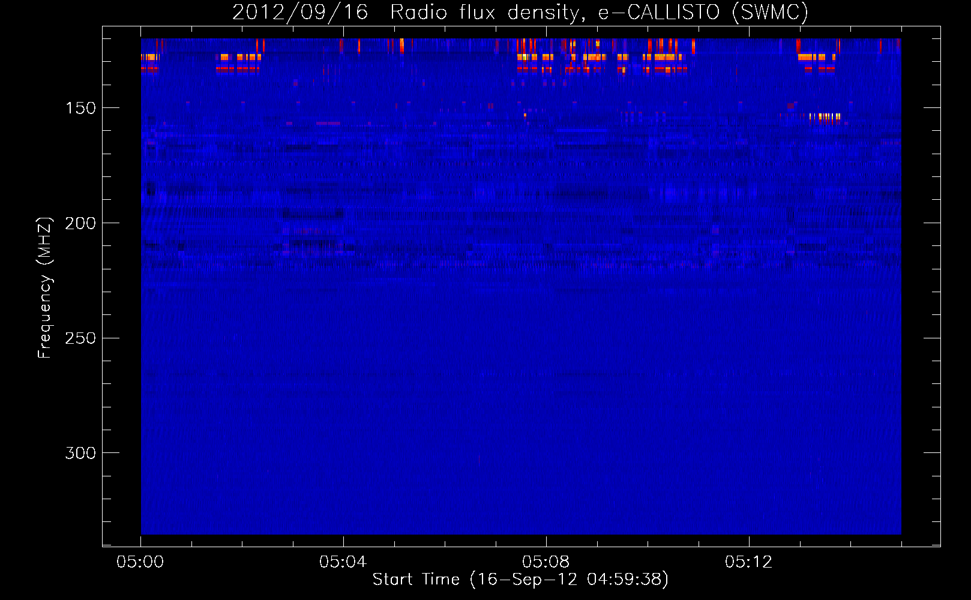Click the 'Frequency (MHZ)' axis label
The image size is (971, 600).
[45, 287]
